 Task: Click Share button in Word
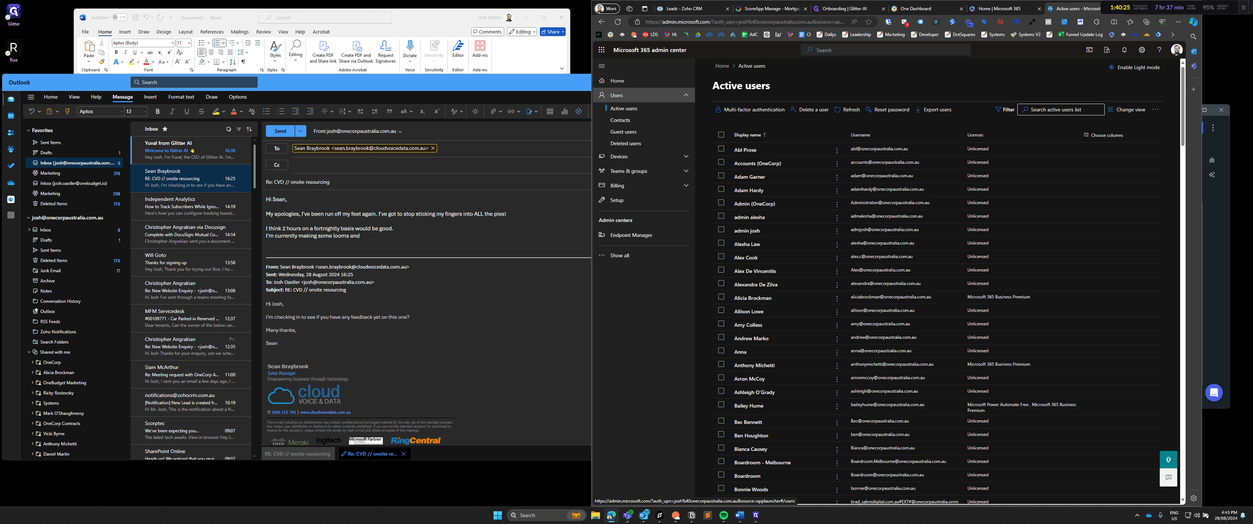pos(553,32)
